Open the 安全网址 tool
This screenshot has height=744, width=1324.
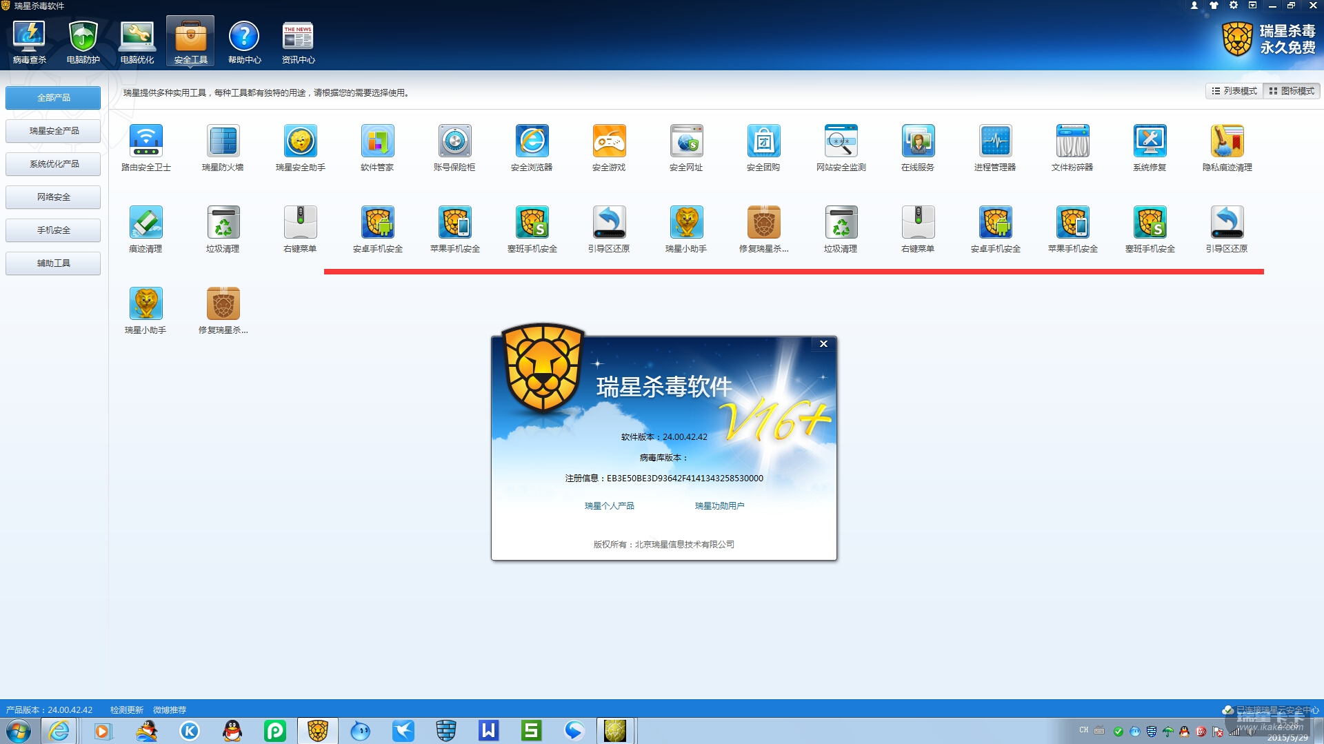686,148
